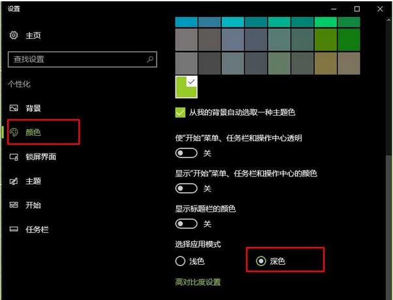Viewport: 393px width, 300px height.
Task: Click the Background picture icon
Action: tap(14, 108)
